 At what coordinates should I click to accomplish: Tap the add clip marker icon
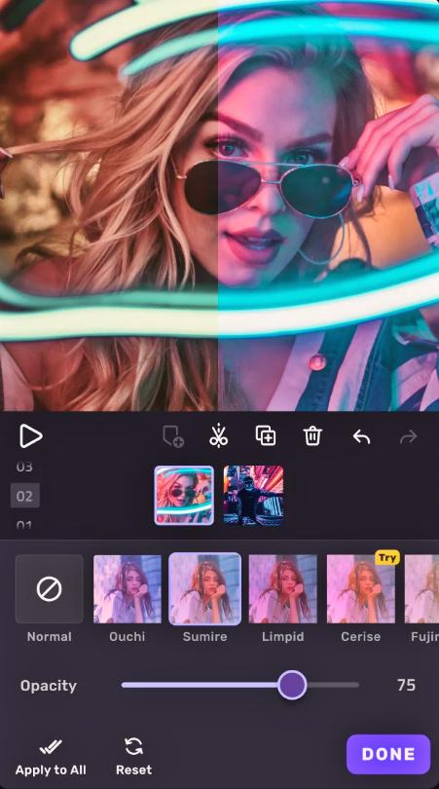pyautogui.click(x=173, y=435)
